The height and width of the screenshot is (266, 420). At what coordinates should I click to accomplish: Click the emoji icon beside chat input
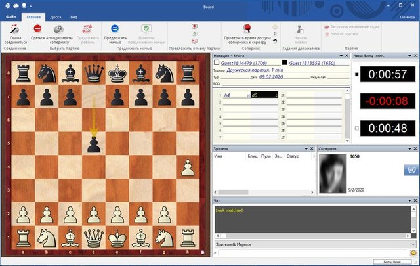(413, 252)
